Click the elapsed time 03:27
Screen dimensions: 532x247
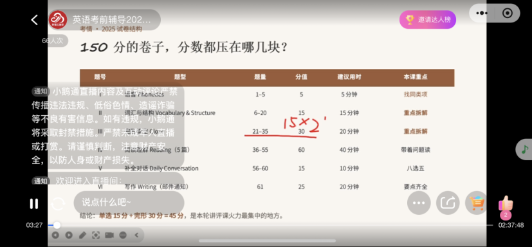34,225
